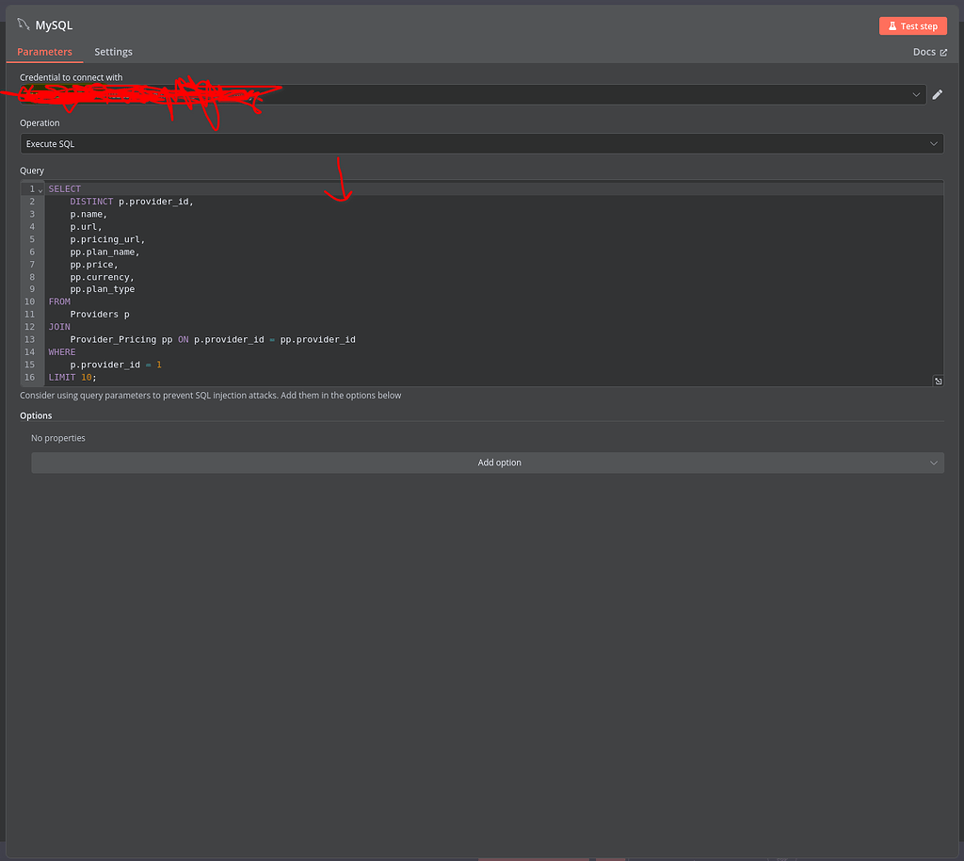Click line number 10 in the query editor

tap(29, 301)
